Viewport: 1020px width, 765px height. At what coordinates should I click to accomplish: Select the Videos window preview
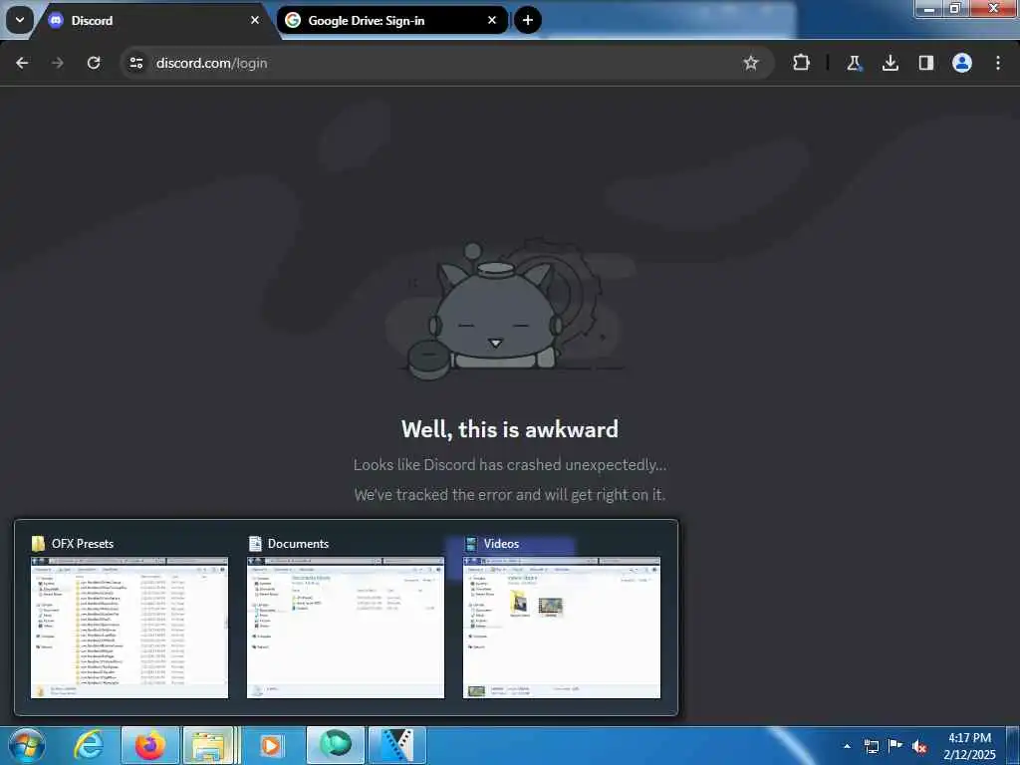point(562,628)
